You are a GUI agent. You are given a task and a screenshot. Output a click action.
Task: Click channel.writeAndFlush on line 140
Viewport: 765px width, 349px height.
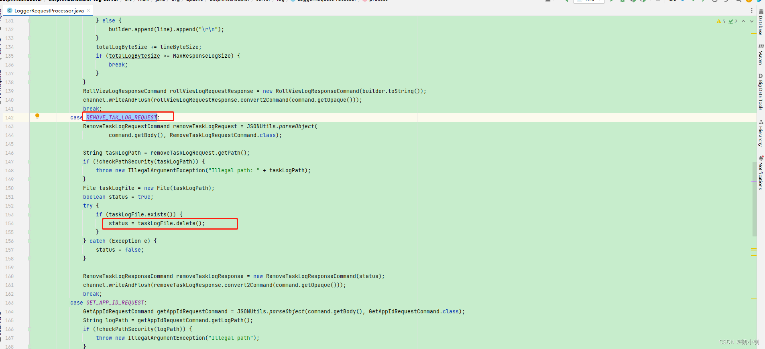116,100
